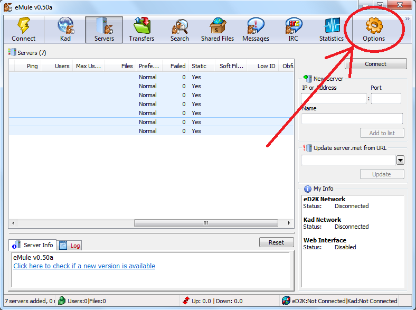Sort by the Soft Fil... column header
This screenshot has width=416, height=310.
point(231,66)
